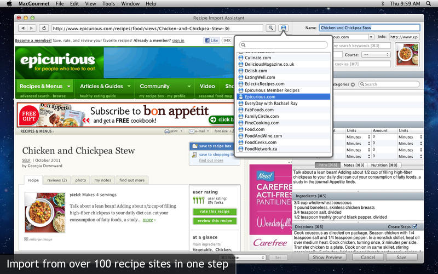Click the save to recipe box icon
This screenshot has height=274, width=438.
(195, 146)
